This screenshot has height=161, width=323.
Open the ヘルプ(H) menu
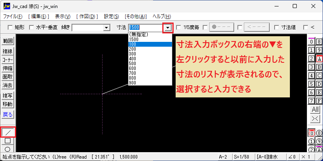[162, 17]
